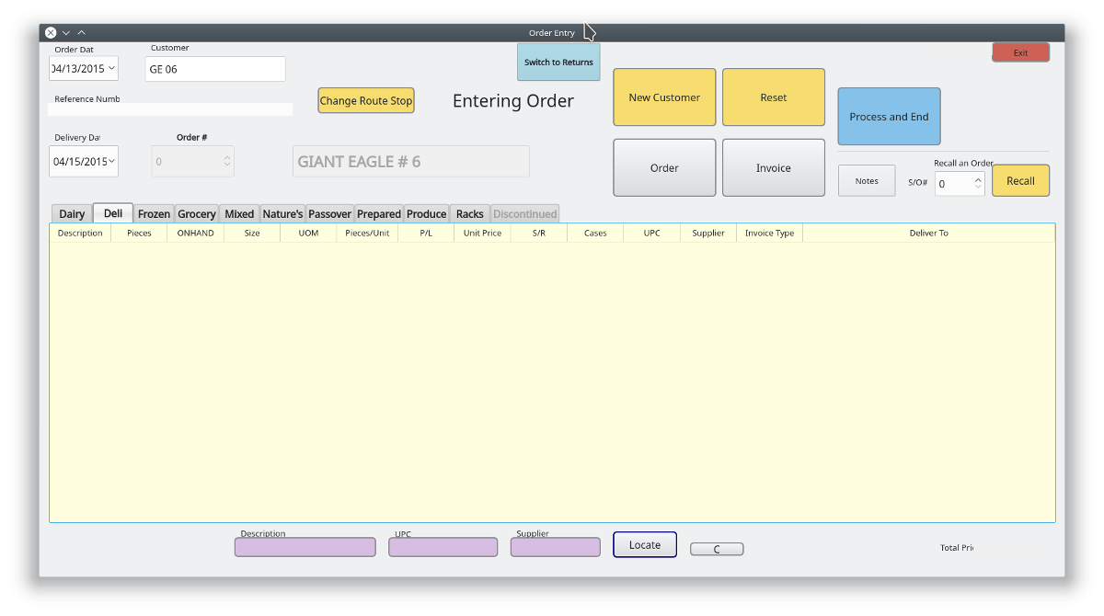Click the Size column header

click(252, 233)
